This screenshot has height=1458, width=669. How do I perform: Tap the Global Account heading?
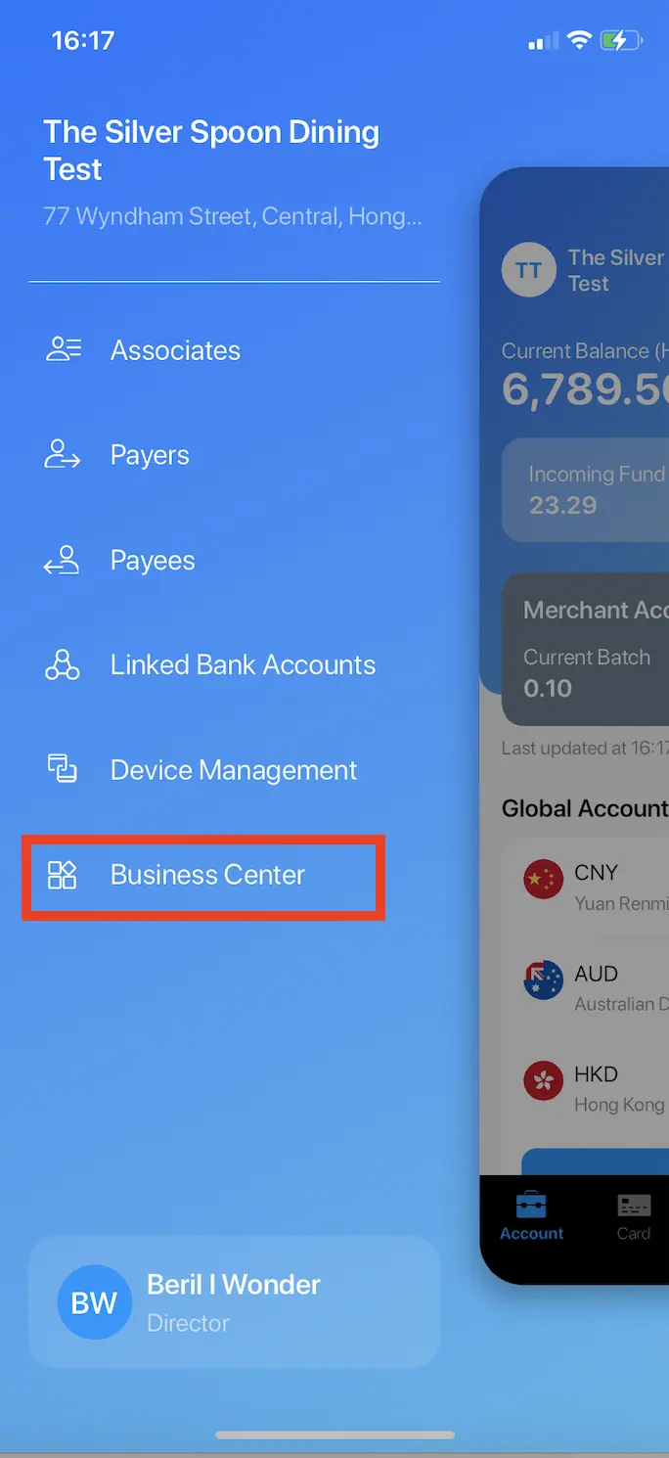tap(585, 808)
